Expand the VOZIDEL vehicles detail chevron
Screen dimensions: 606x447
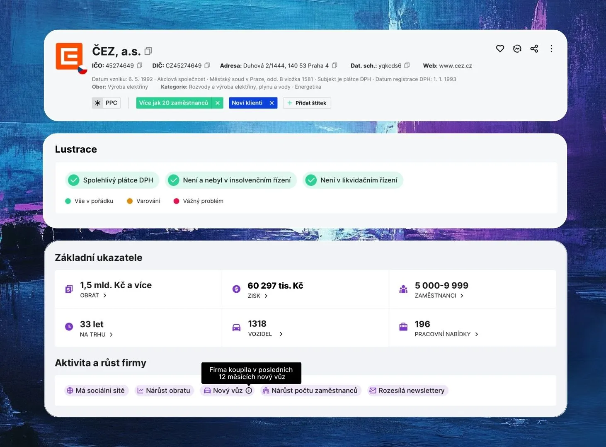(281, 334)
